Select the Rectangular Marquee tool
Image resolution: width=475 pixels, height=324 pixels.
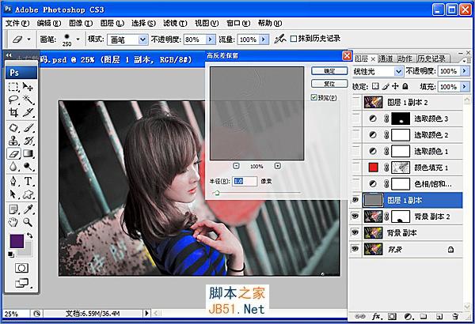point(13,88)
